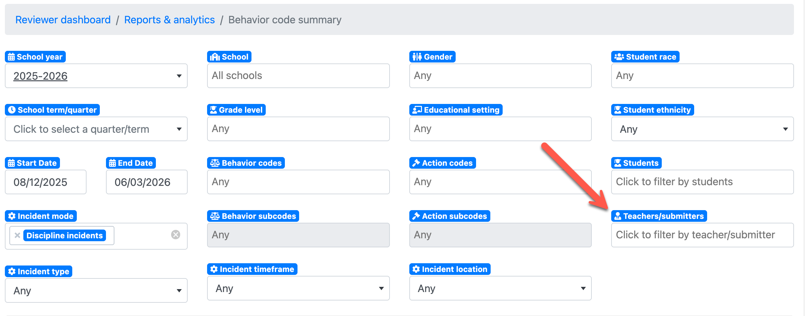The width and height of the screenshot is (805, 316).
Task: Click the gear icon beside Incident mode
Action: [12, 216]
